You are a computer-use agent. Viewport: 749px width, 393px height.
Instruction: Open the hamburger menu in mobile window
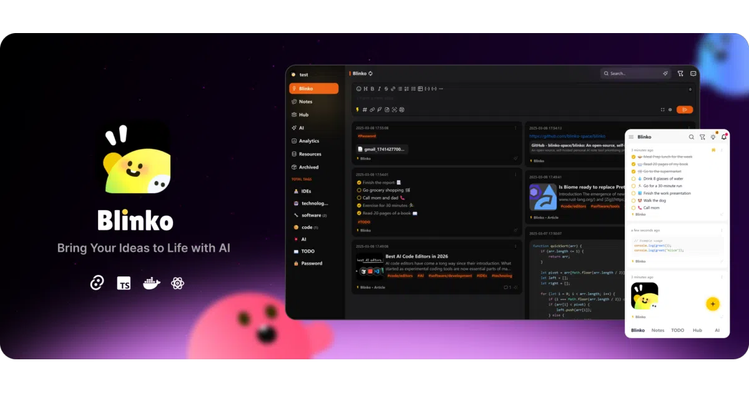(x=631, y=137)
